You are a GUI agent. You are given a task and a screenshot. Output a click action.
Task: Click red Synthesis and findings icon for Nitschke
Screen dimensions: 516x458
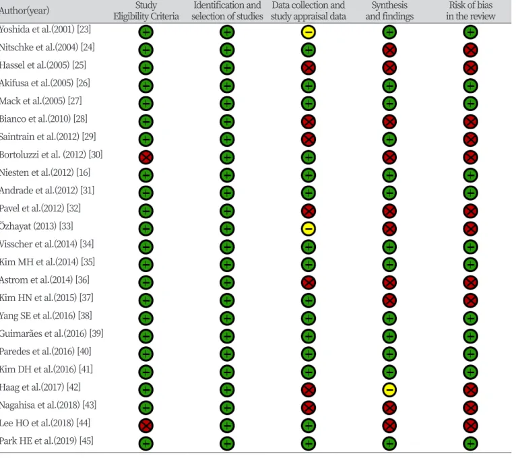[x=389, y=50]
